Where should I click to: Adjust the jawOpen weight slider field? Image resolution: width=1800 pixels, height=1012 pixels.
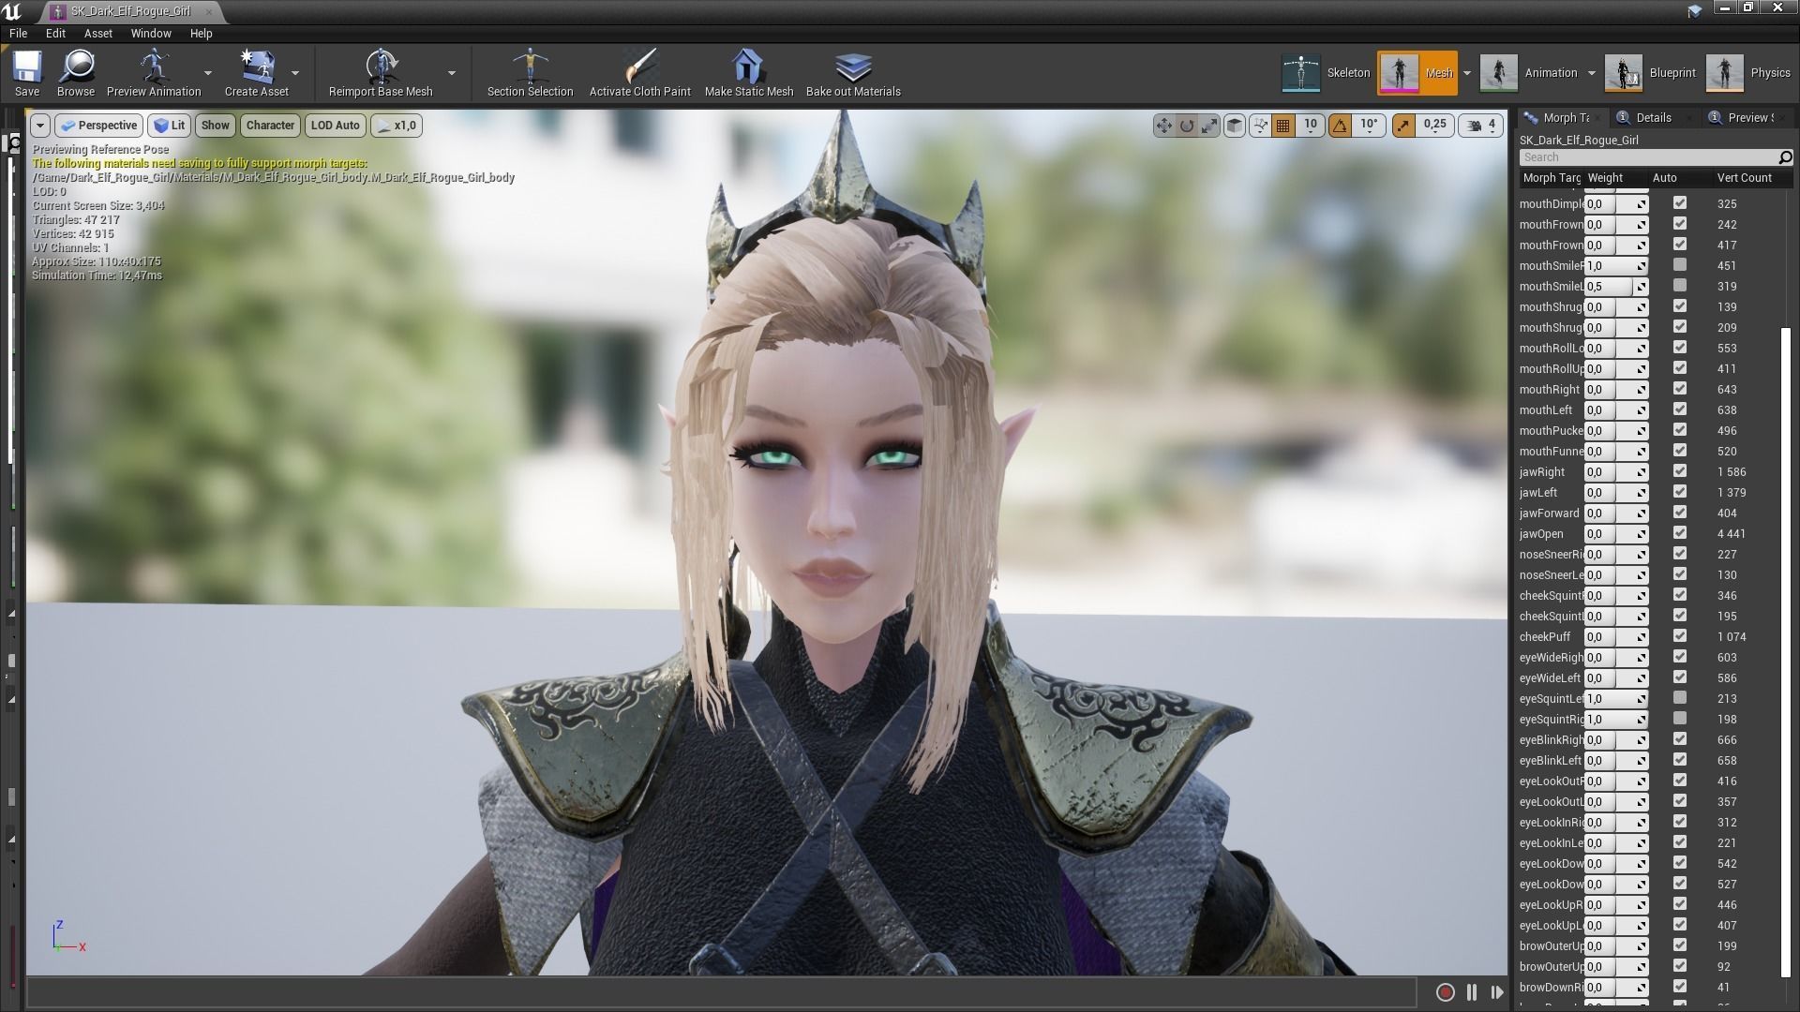(1616, 534)
